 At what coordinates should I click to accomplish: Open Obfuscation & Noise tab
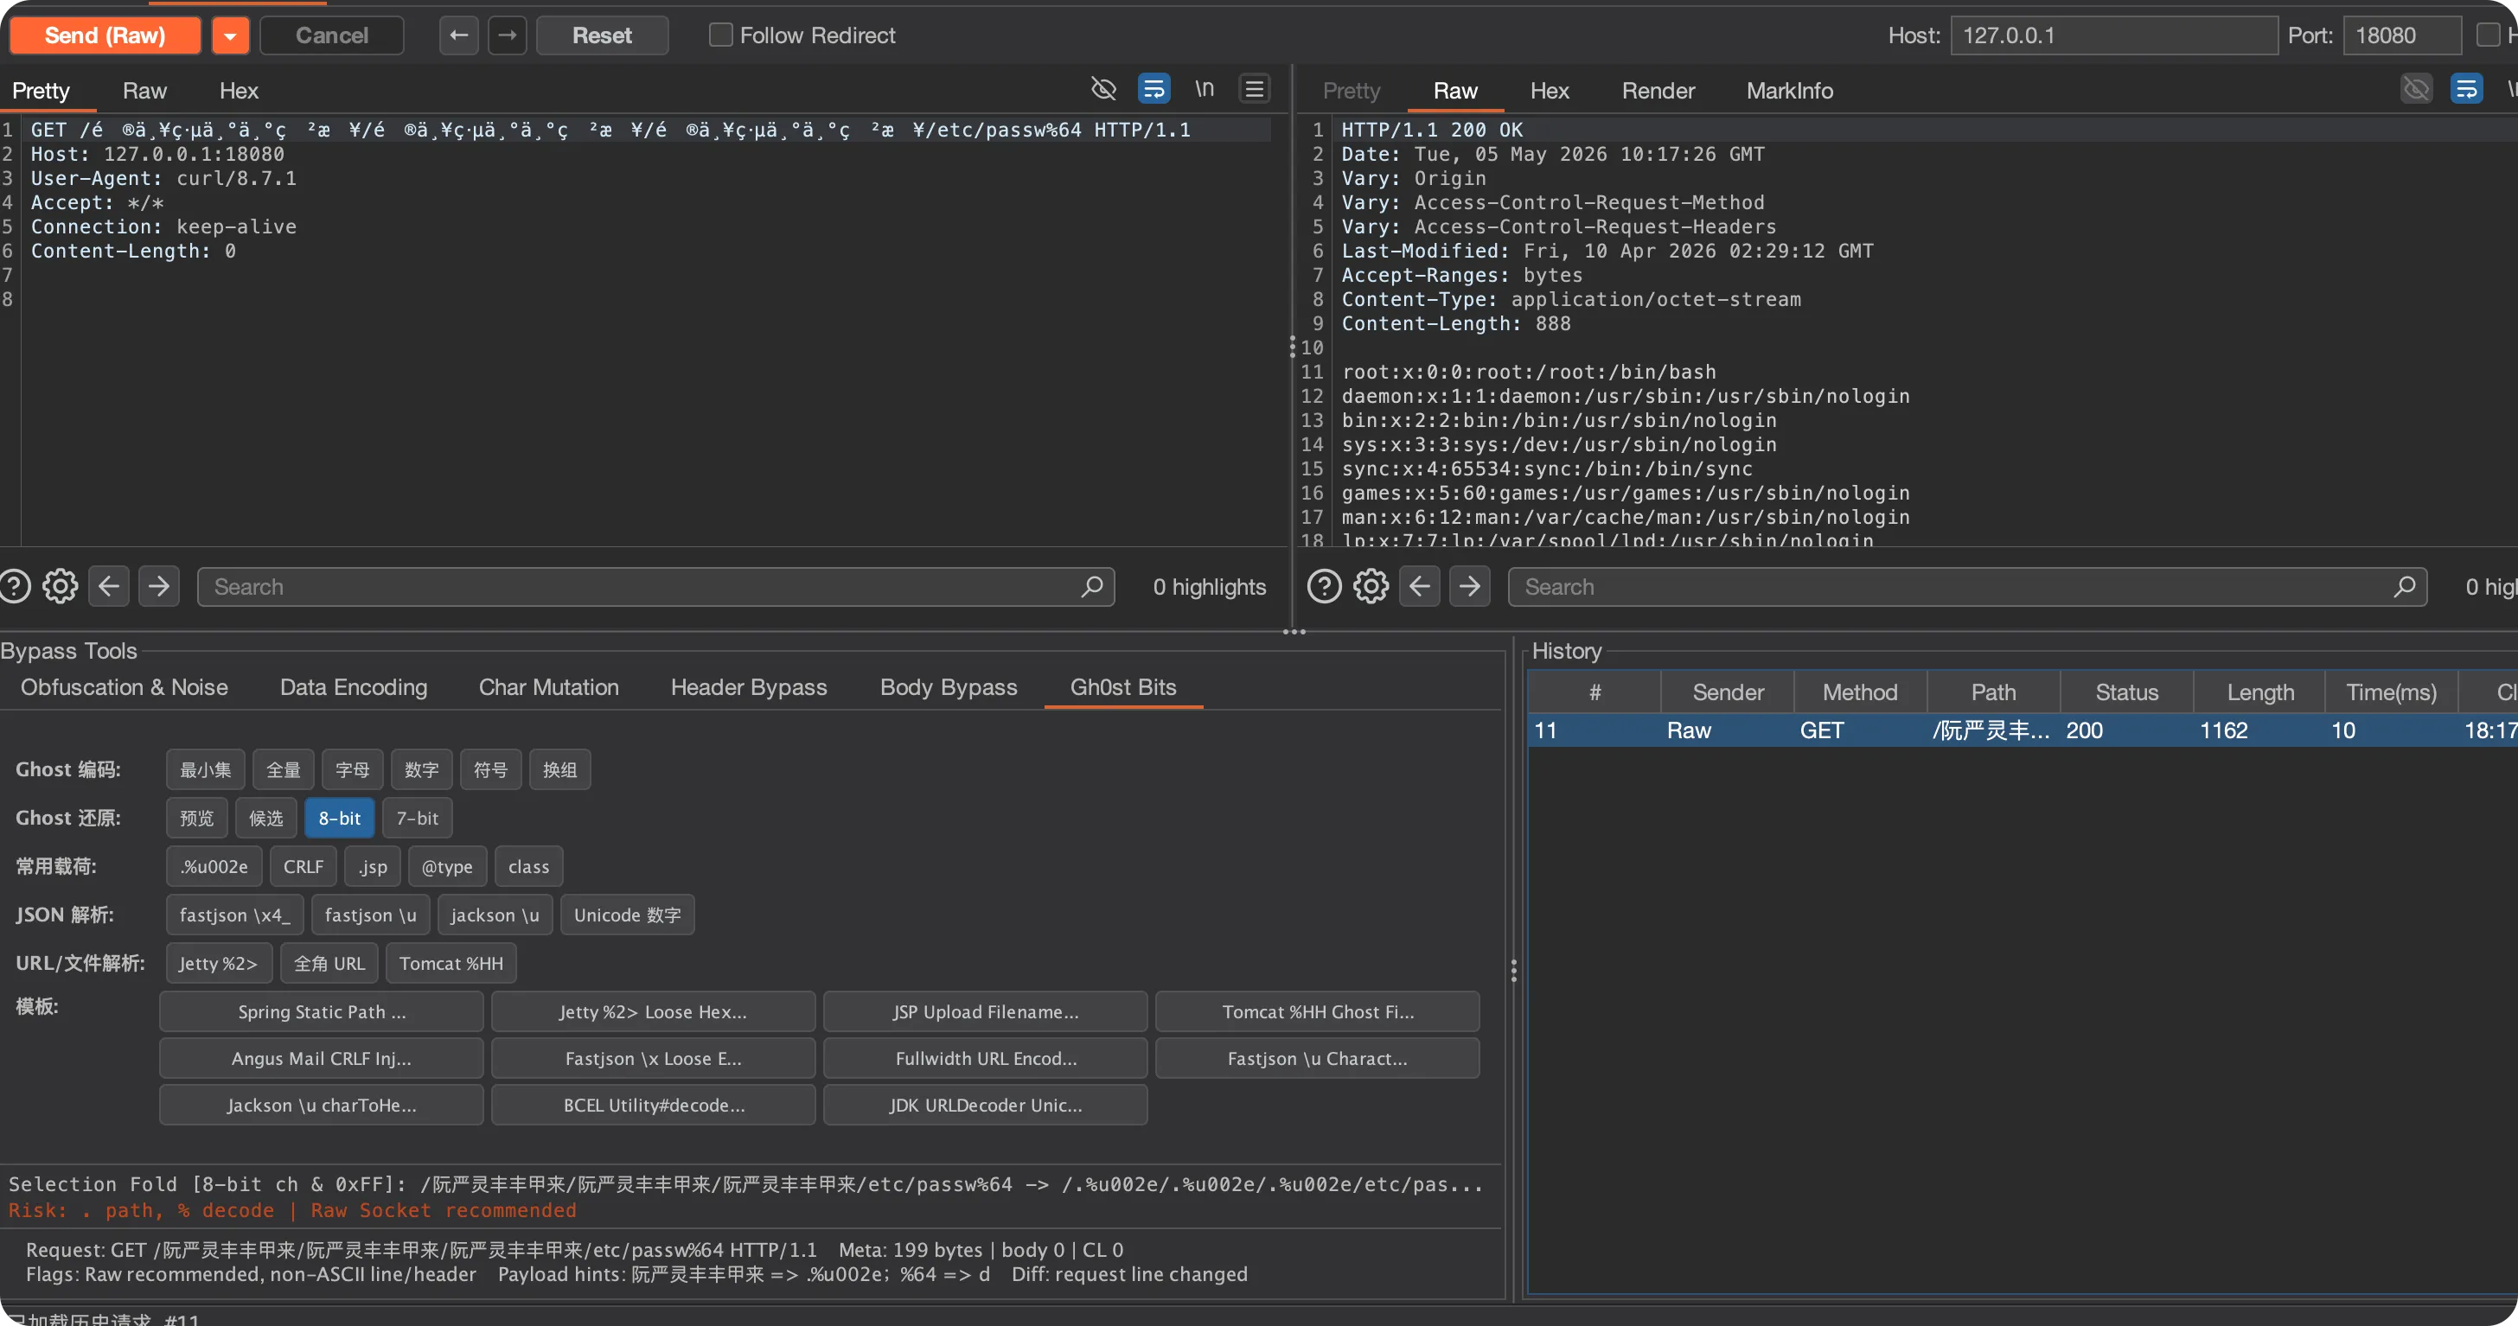[125, 688]
